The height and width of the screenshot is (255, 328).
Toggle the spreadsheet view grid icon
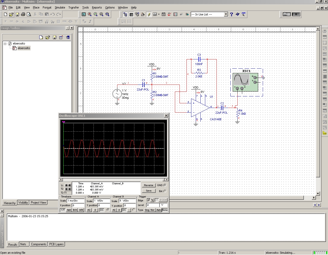(x=131, y=14)
